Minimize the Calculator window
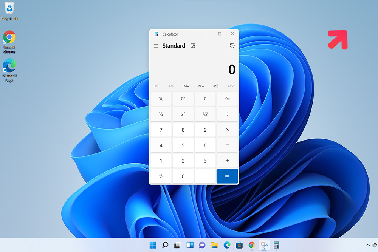This screenshot has height=252, width=378. (207, 34)
